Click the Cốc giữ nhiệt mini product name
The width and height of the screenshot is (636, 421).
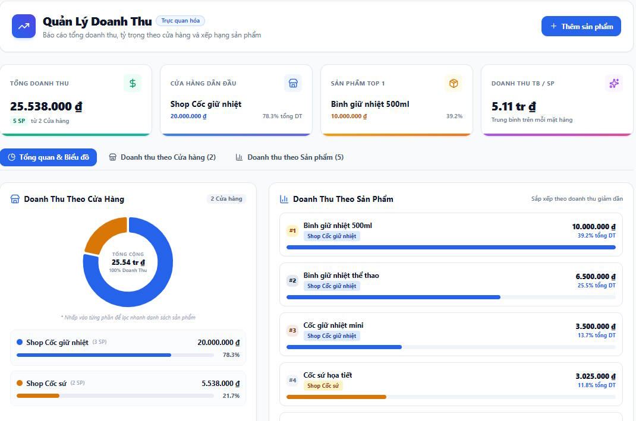click(x=333, y=325)
